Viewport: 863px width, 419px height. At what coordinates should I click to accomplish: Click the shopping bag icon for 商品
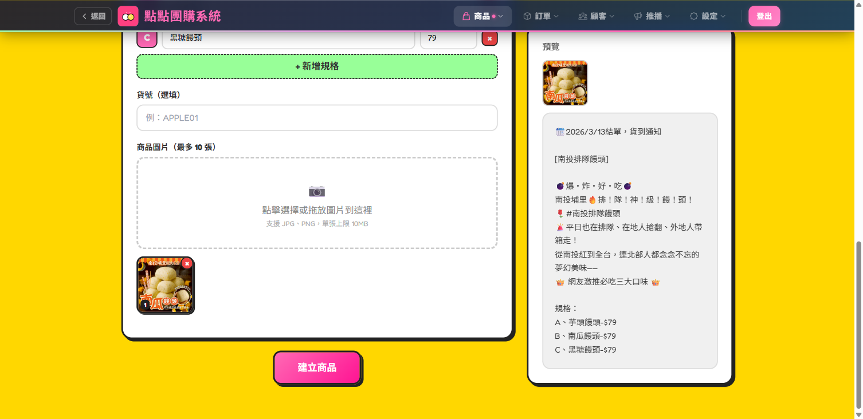coord(466,16)
